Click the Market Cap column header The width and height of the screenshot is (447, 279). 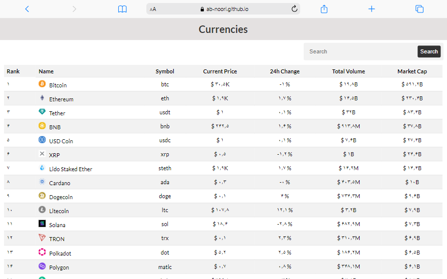pyautogui.click(x=412, y=71)
